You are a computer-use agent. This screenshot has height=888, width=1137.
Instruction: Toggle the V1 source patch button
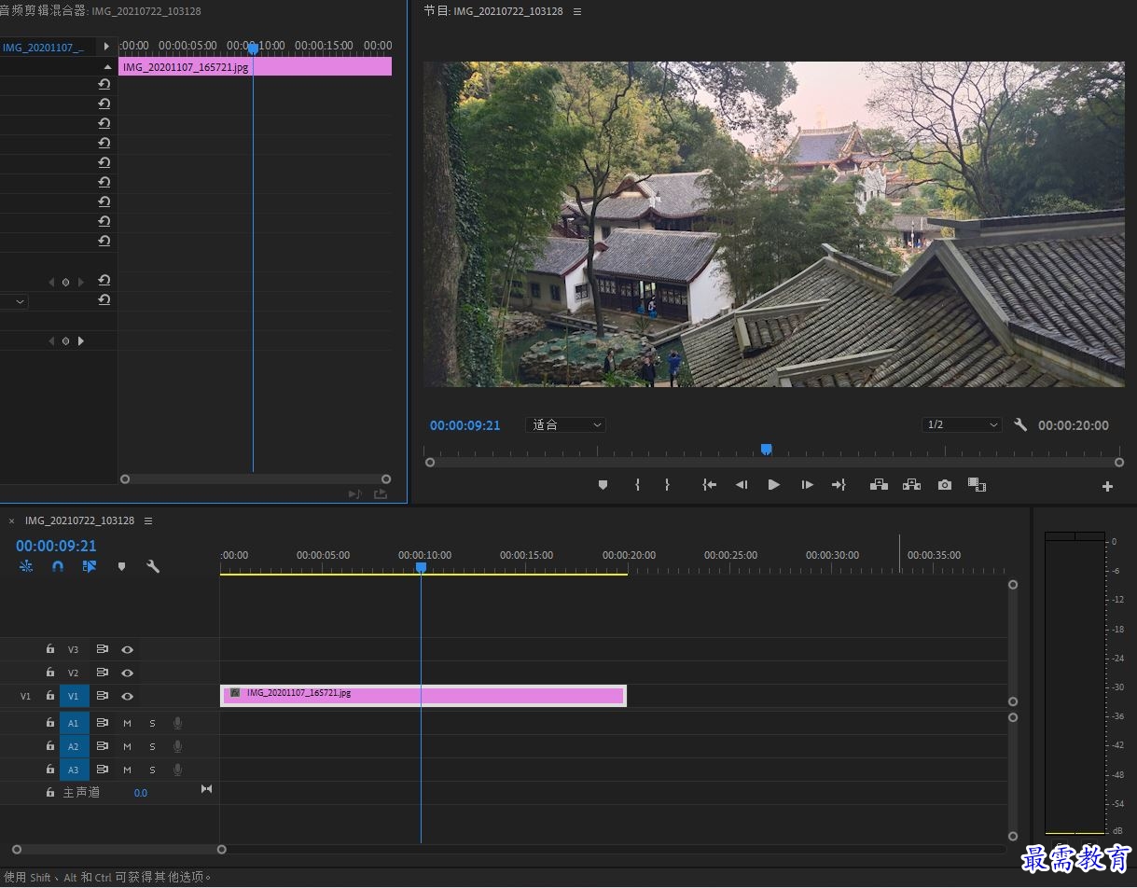(x=26, y=696)
